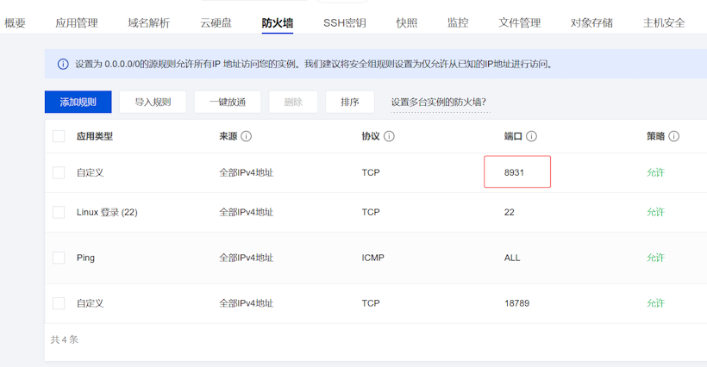Check the box for port 8931 rule

pos(59,172)
